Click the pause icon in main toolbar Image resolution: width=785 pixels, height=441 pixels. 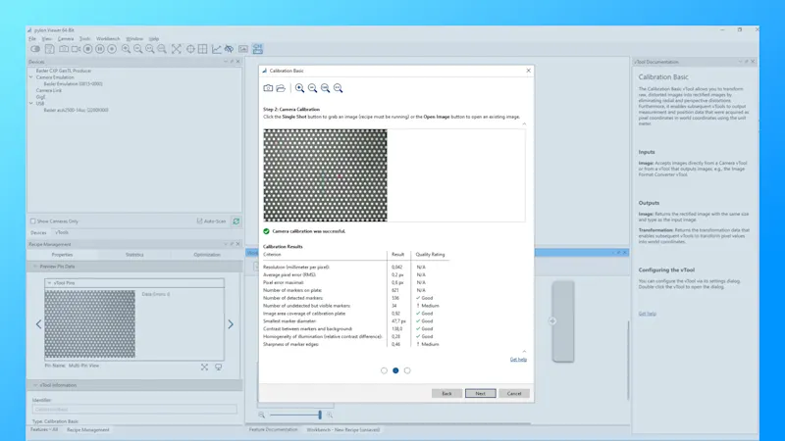tap(100, 49)
